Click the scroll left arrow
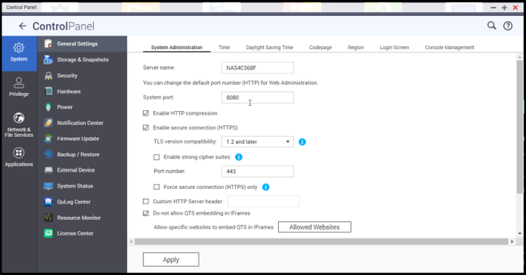Viewport: 526px width, 275px height. 131,242
